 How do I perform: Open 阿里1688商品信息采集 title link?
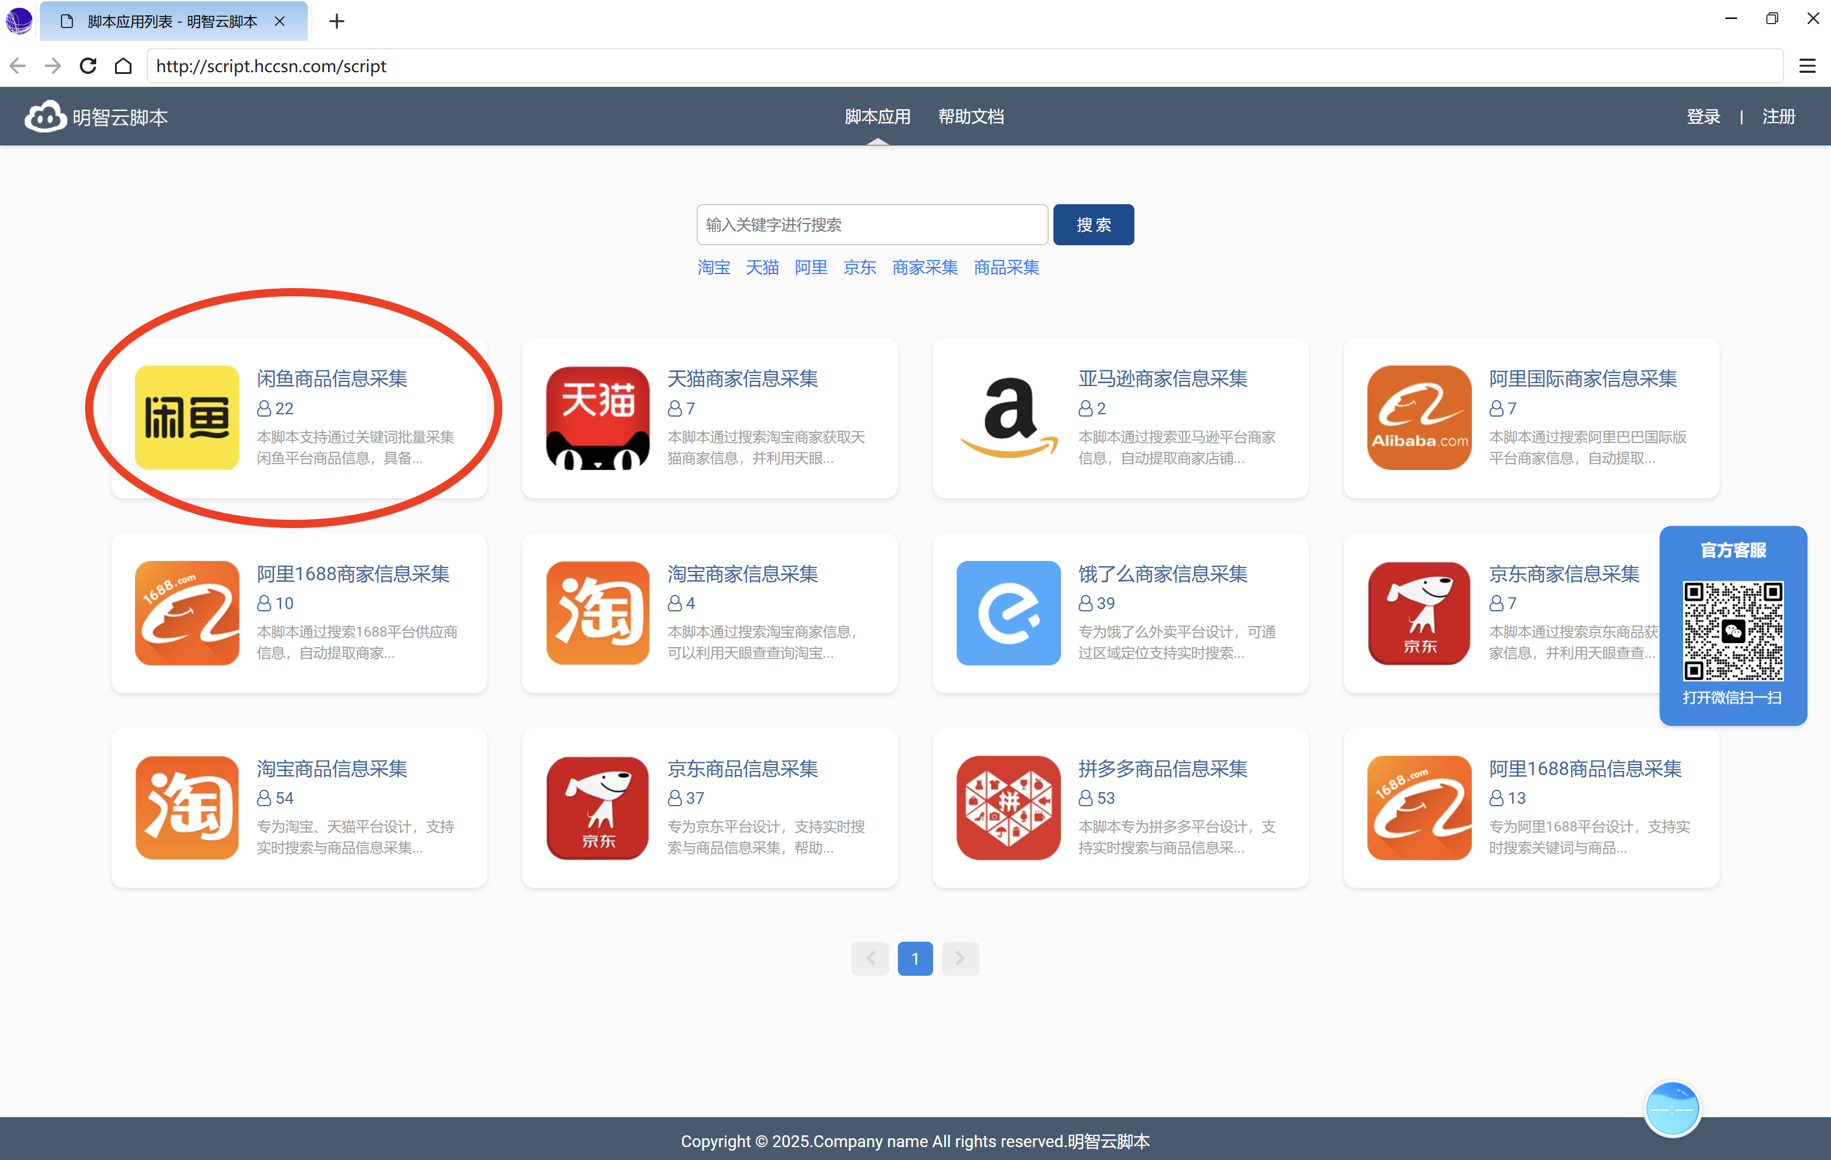(1585, 769)
